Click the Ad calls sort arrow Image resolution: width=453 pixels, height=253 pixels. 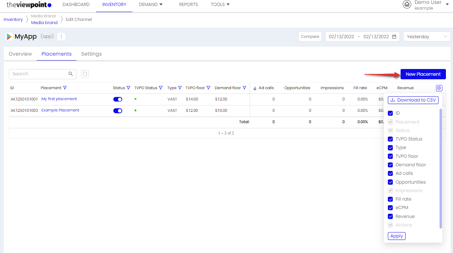tap(255, 88)
